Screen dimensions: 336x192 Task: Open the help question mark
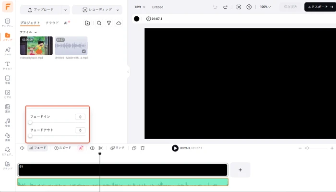[x=249, y=7]
